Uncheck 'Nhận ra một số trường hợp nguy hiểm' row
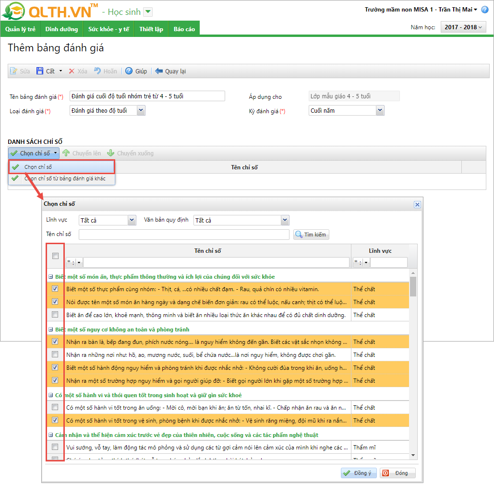The image size is (494, 484). tap(55, 380)
